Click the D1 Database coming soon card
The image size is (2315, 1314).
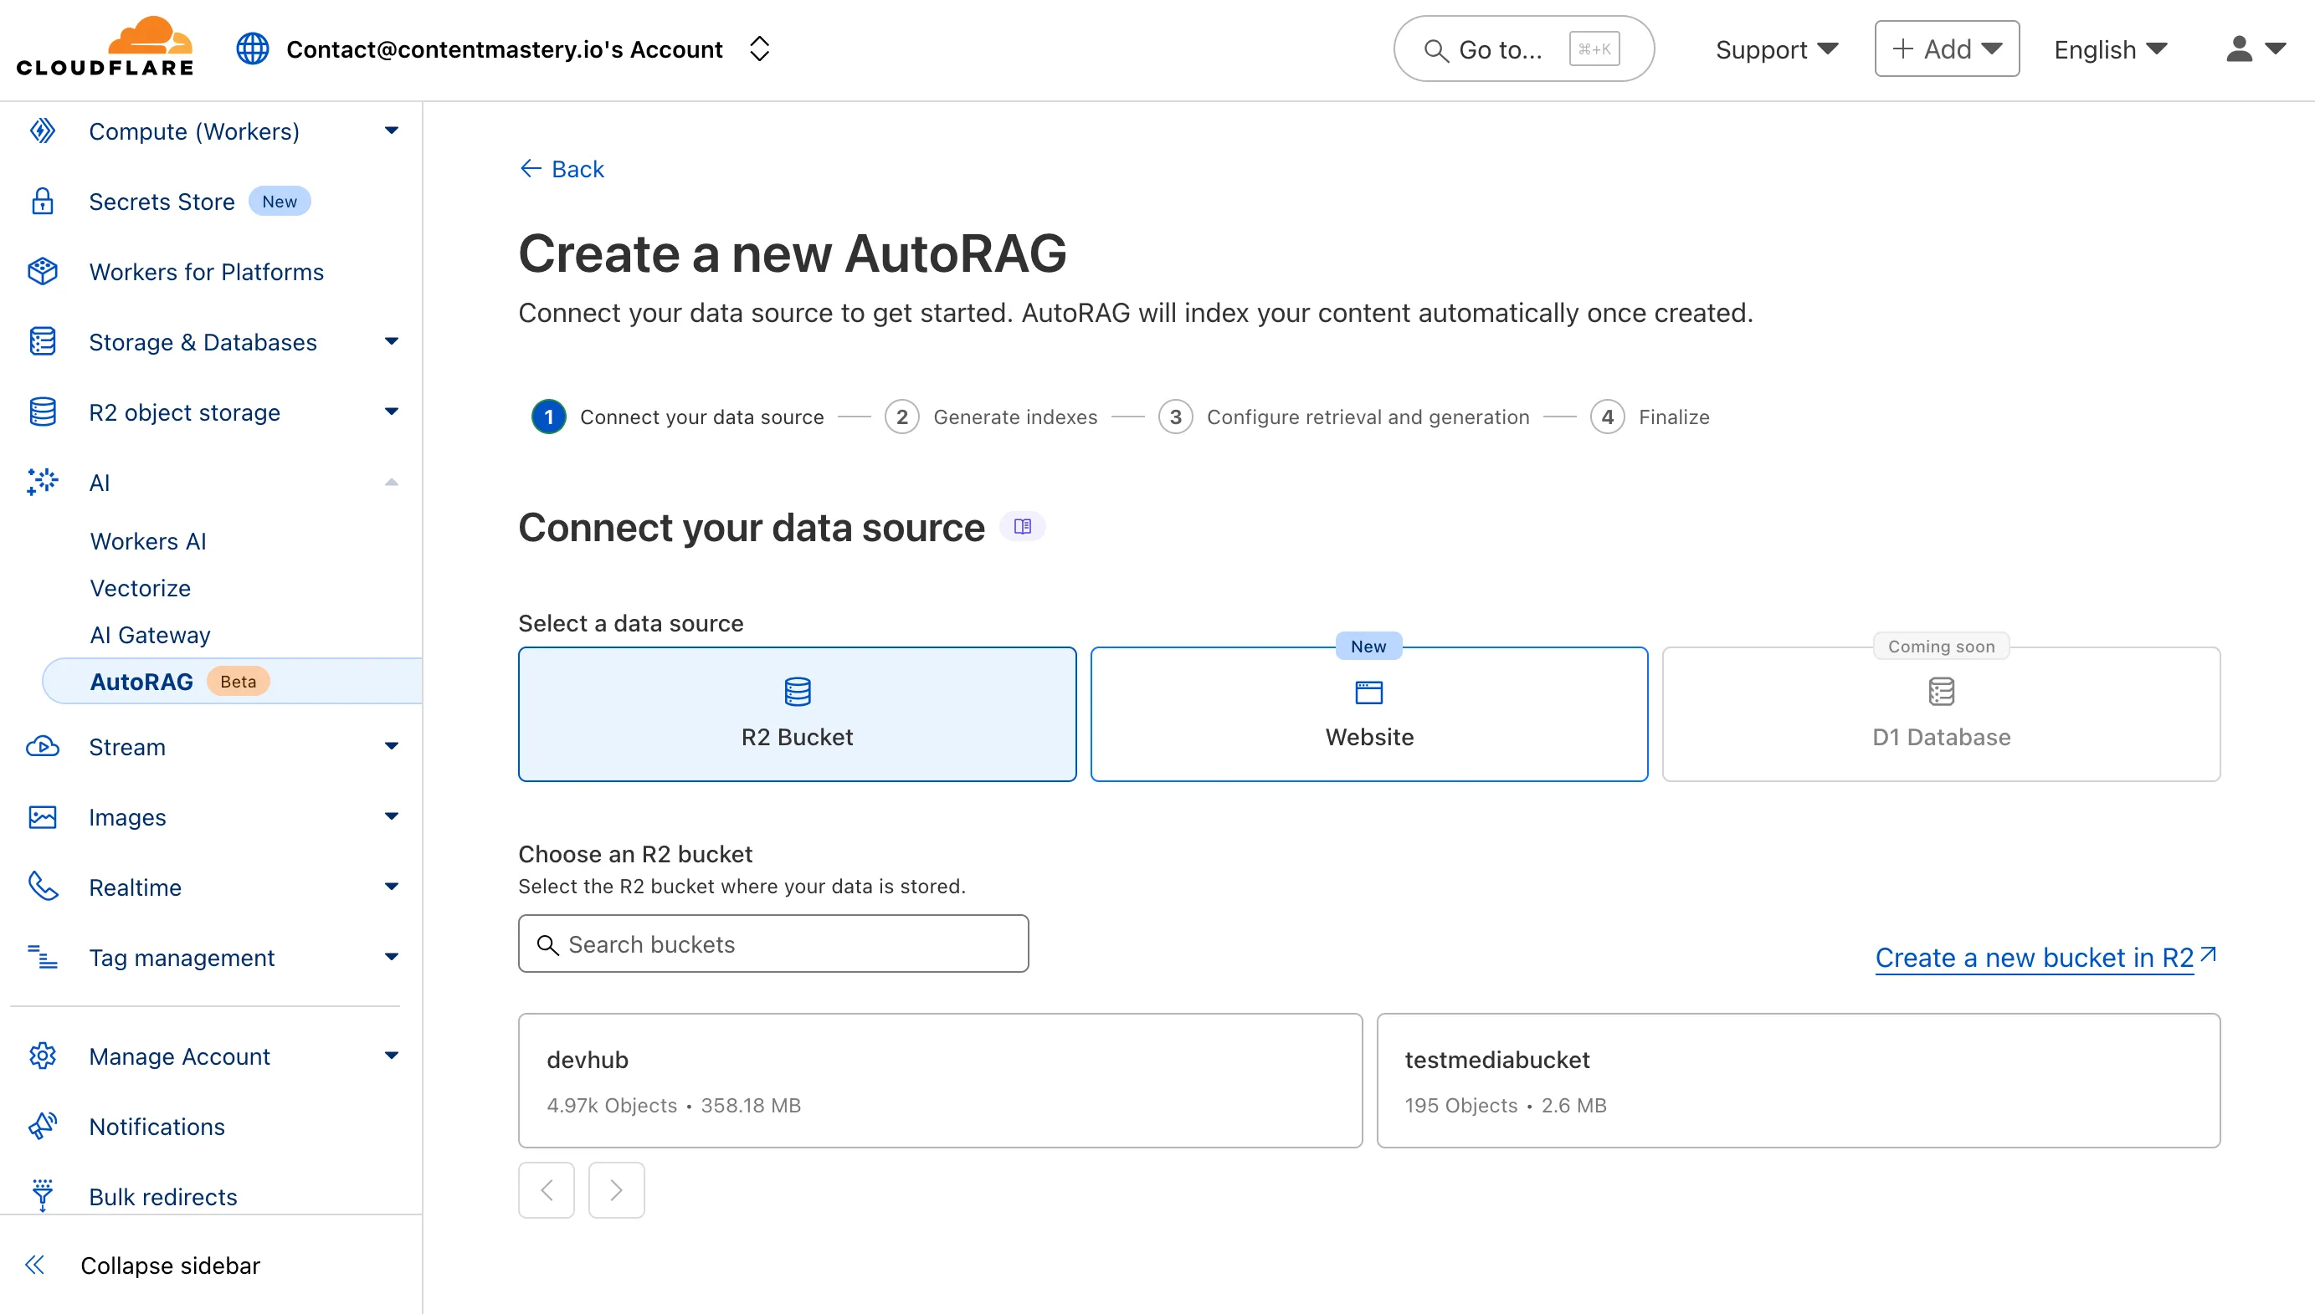(1941, 713)
